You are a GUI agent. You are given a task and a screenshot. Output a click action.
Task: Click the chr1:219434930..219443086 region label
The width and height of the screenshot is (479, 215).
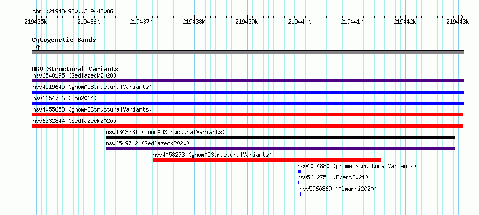73,12
